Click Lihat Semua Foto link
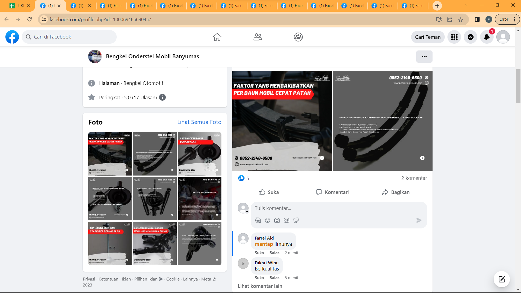Image resolution: width=521 pixels, height=293 pixels. 199,122
